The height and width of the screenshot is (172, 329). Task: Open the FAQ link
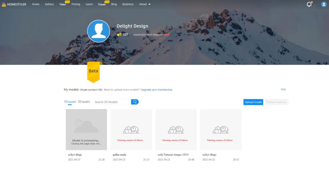click(283, 90)
